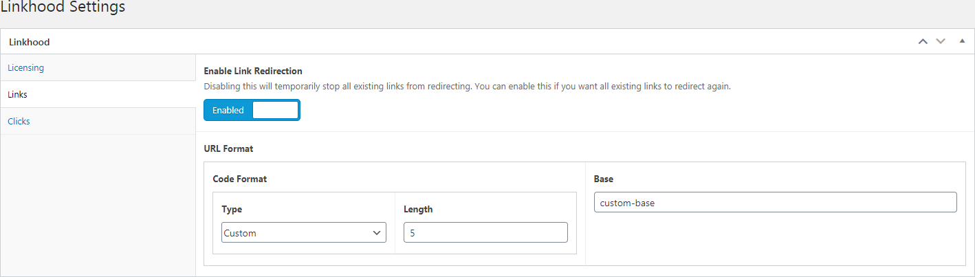The width and height of the screenshot is (975, 277).
Task: Toggle the Enabled link redirection switch
Action: (252, 110)
